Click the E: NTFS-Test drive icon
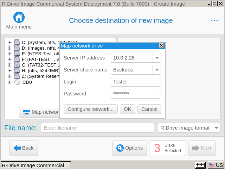This screenshot has height=169, width=225. coord(17,54)
